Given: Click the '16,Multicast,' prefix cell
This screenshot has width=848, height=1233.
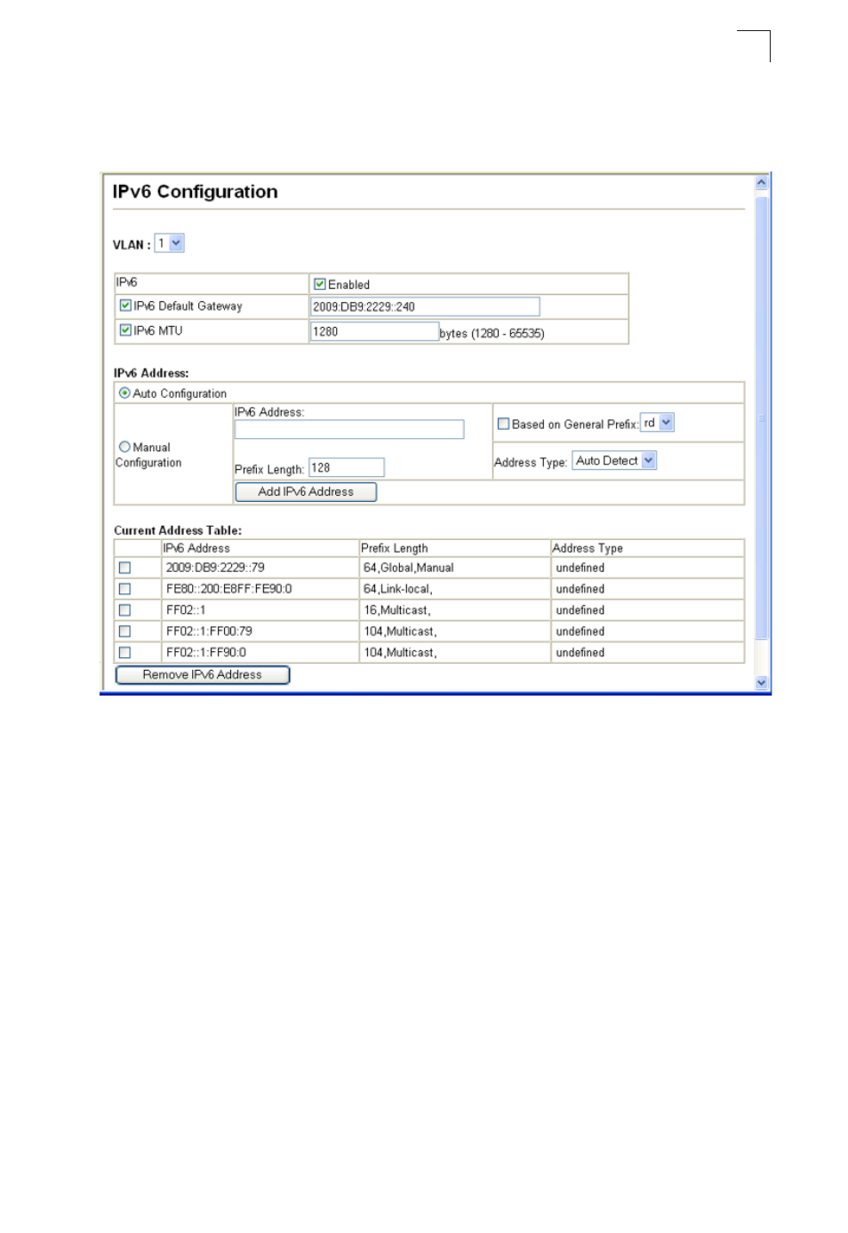Looking at the screenshot, I should (454, 610).
